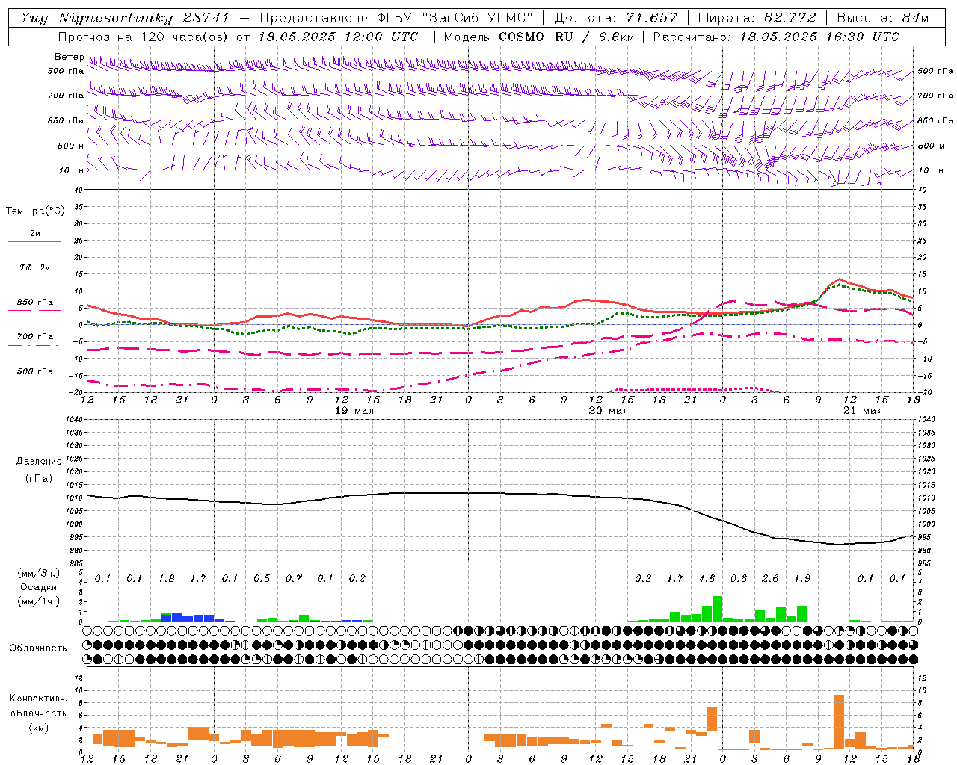The width and height of the screenshot is (957, 765).
Task: Click the 0.2 precipitation total value
Action: [x=357, y=578]
